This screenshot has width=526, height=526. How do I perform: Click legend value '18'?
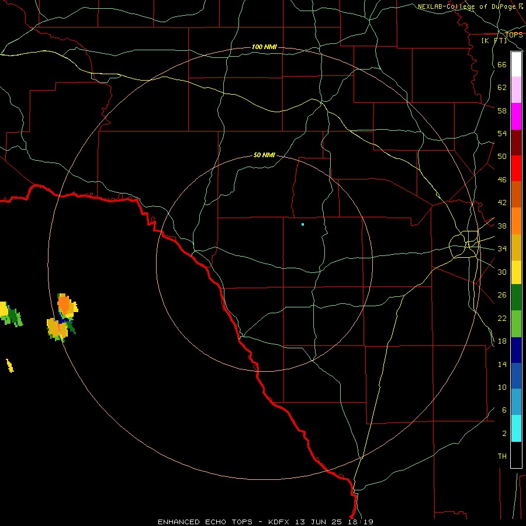pyautogui.click(x=502, y=341)
